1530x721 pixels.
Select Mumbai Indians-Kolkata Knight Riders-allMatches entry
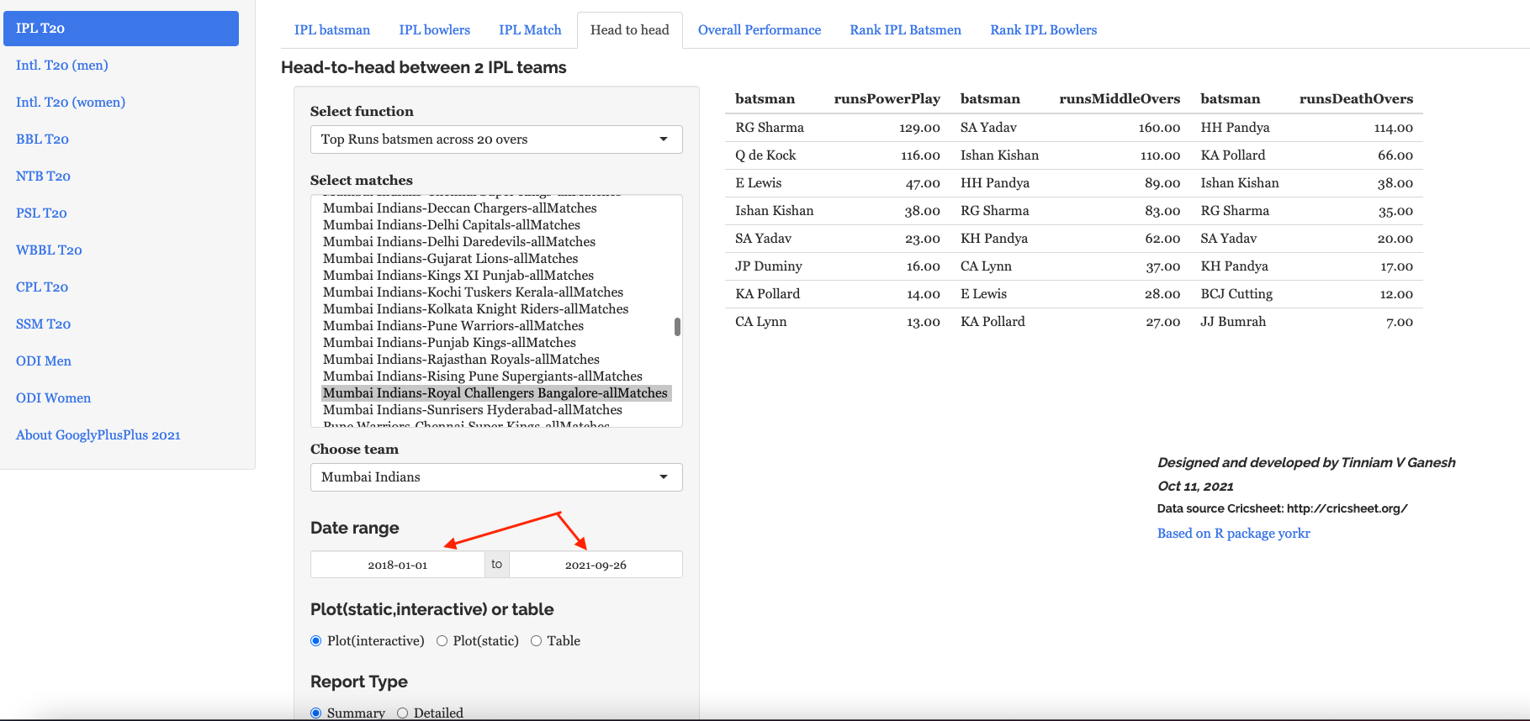[475, 309]
